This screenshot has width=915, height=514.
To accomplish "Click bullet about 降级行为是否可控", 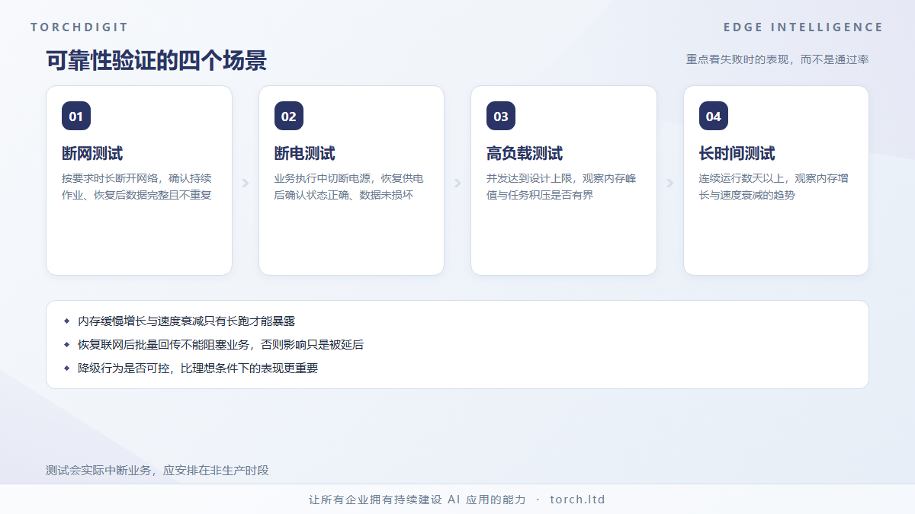I will 198,369.
